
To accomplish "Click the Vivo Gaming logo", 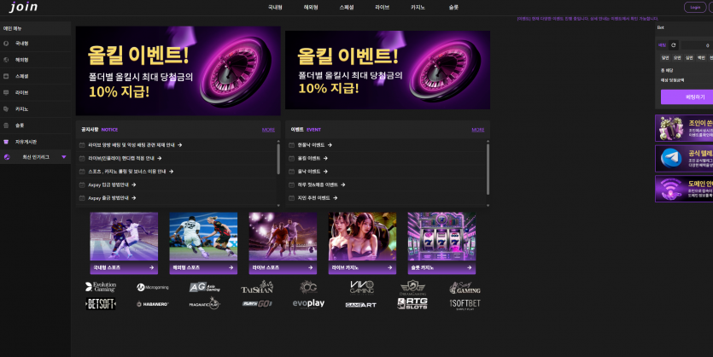I will tap(362, 287).
